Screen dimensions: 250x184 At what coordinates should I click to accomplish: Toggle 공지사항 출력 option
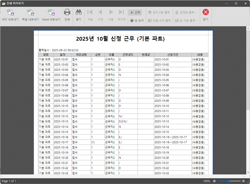click(x=159, y=12)
